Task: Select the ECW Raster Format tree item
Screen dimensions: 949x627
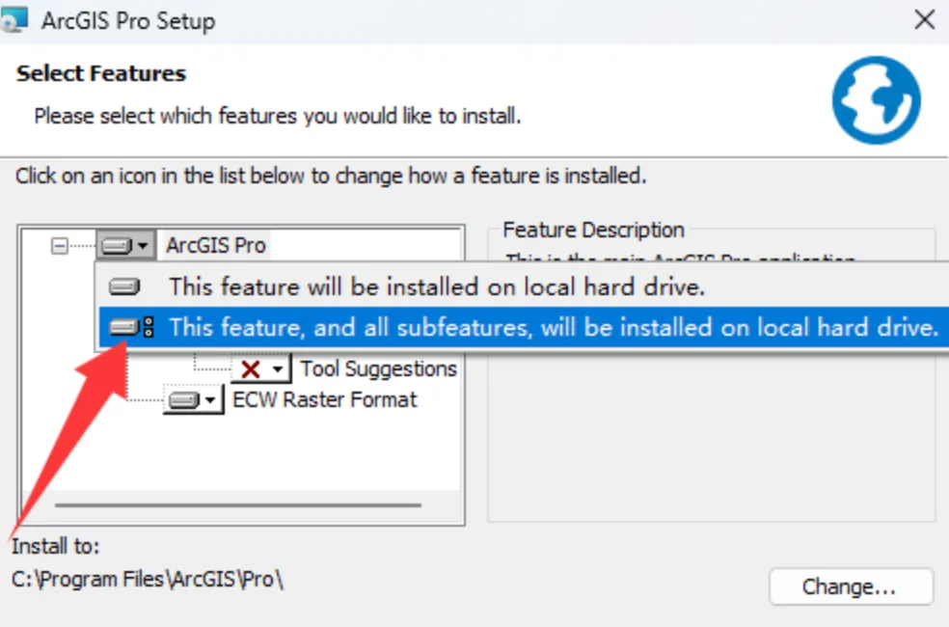Action: pos(325,400)
